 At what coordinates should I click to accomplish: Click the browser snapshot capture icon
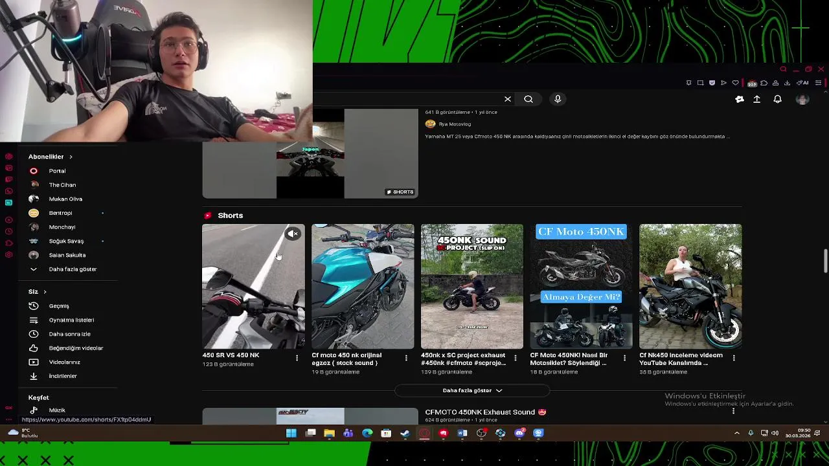[700, 83]
